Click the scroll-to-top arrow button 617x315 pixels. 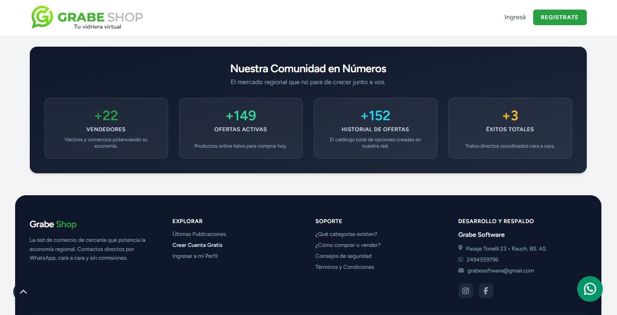(x=23, y=292)
